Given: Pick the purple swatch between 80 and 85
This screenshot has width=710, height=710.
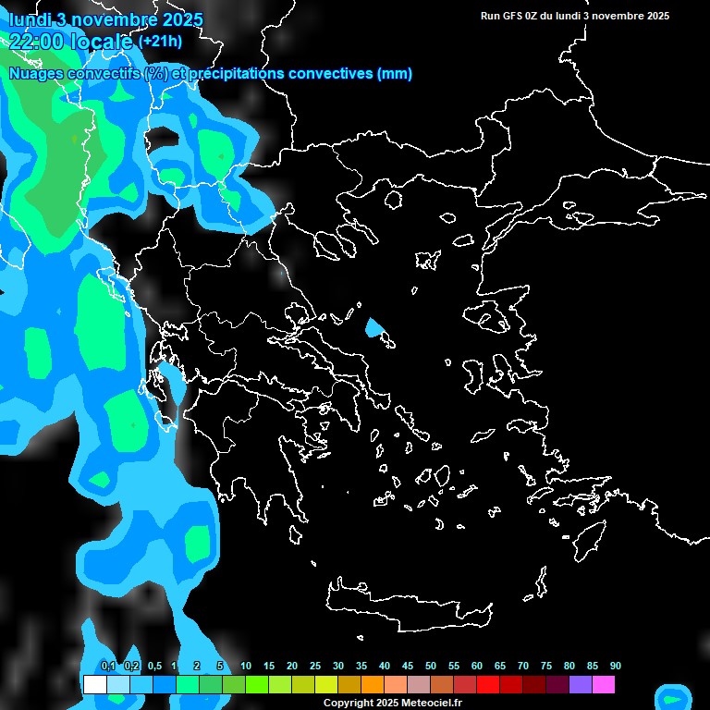Looking at the screenshot, I should click(581, 684).
